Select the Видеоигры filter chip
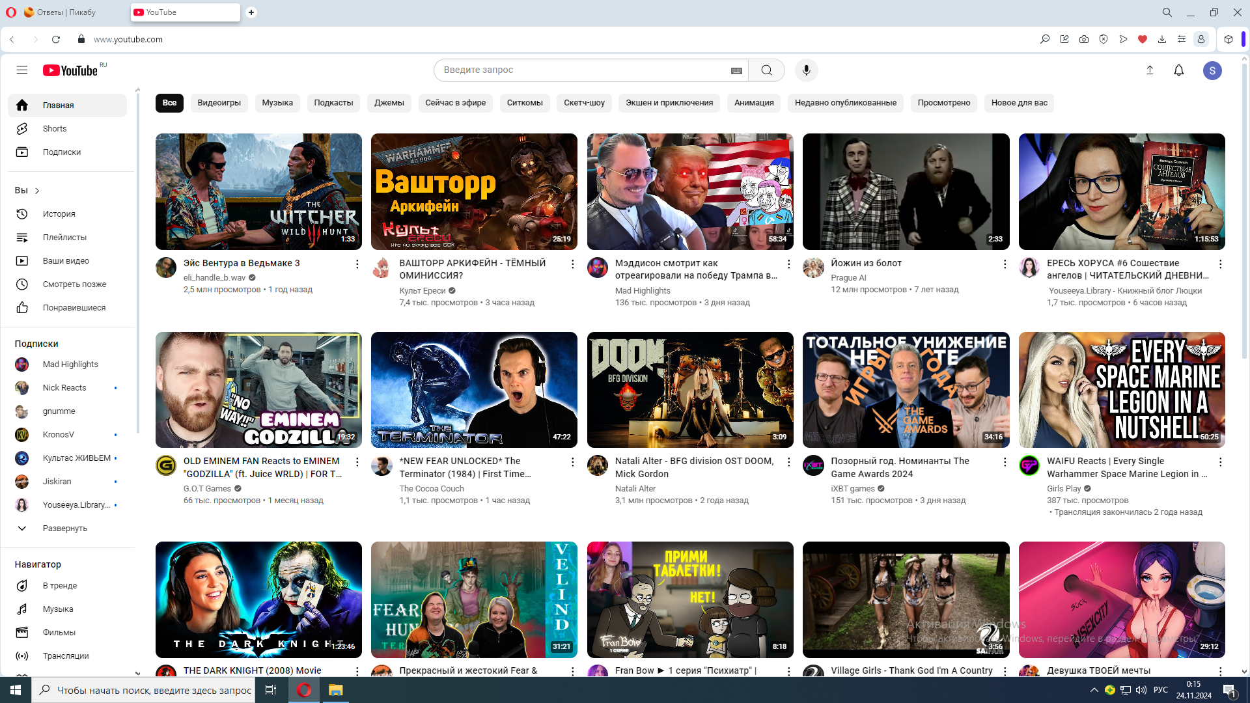This screenshot has height=703, width=1250. click(219, 103)
